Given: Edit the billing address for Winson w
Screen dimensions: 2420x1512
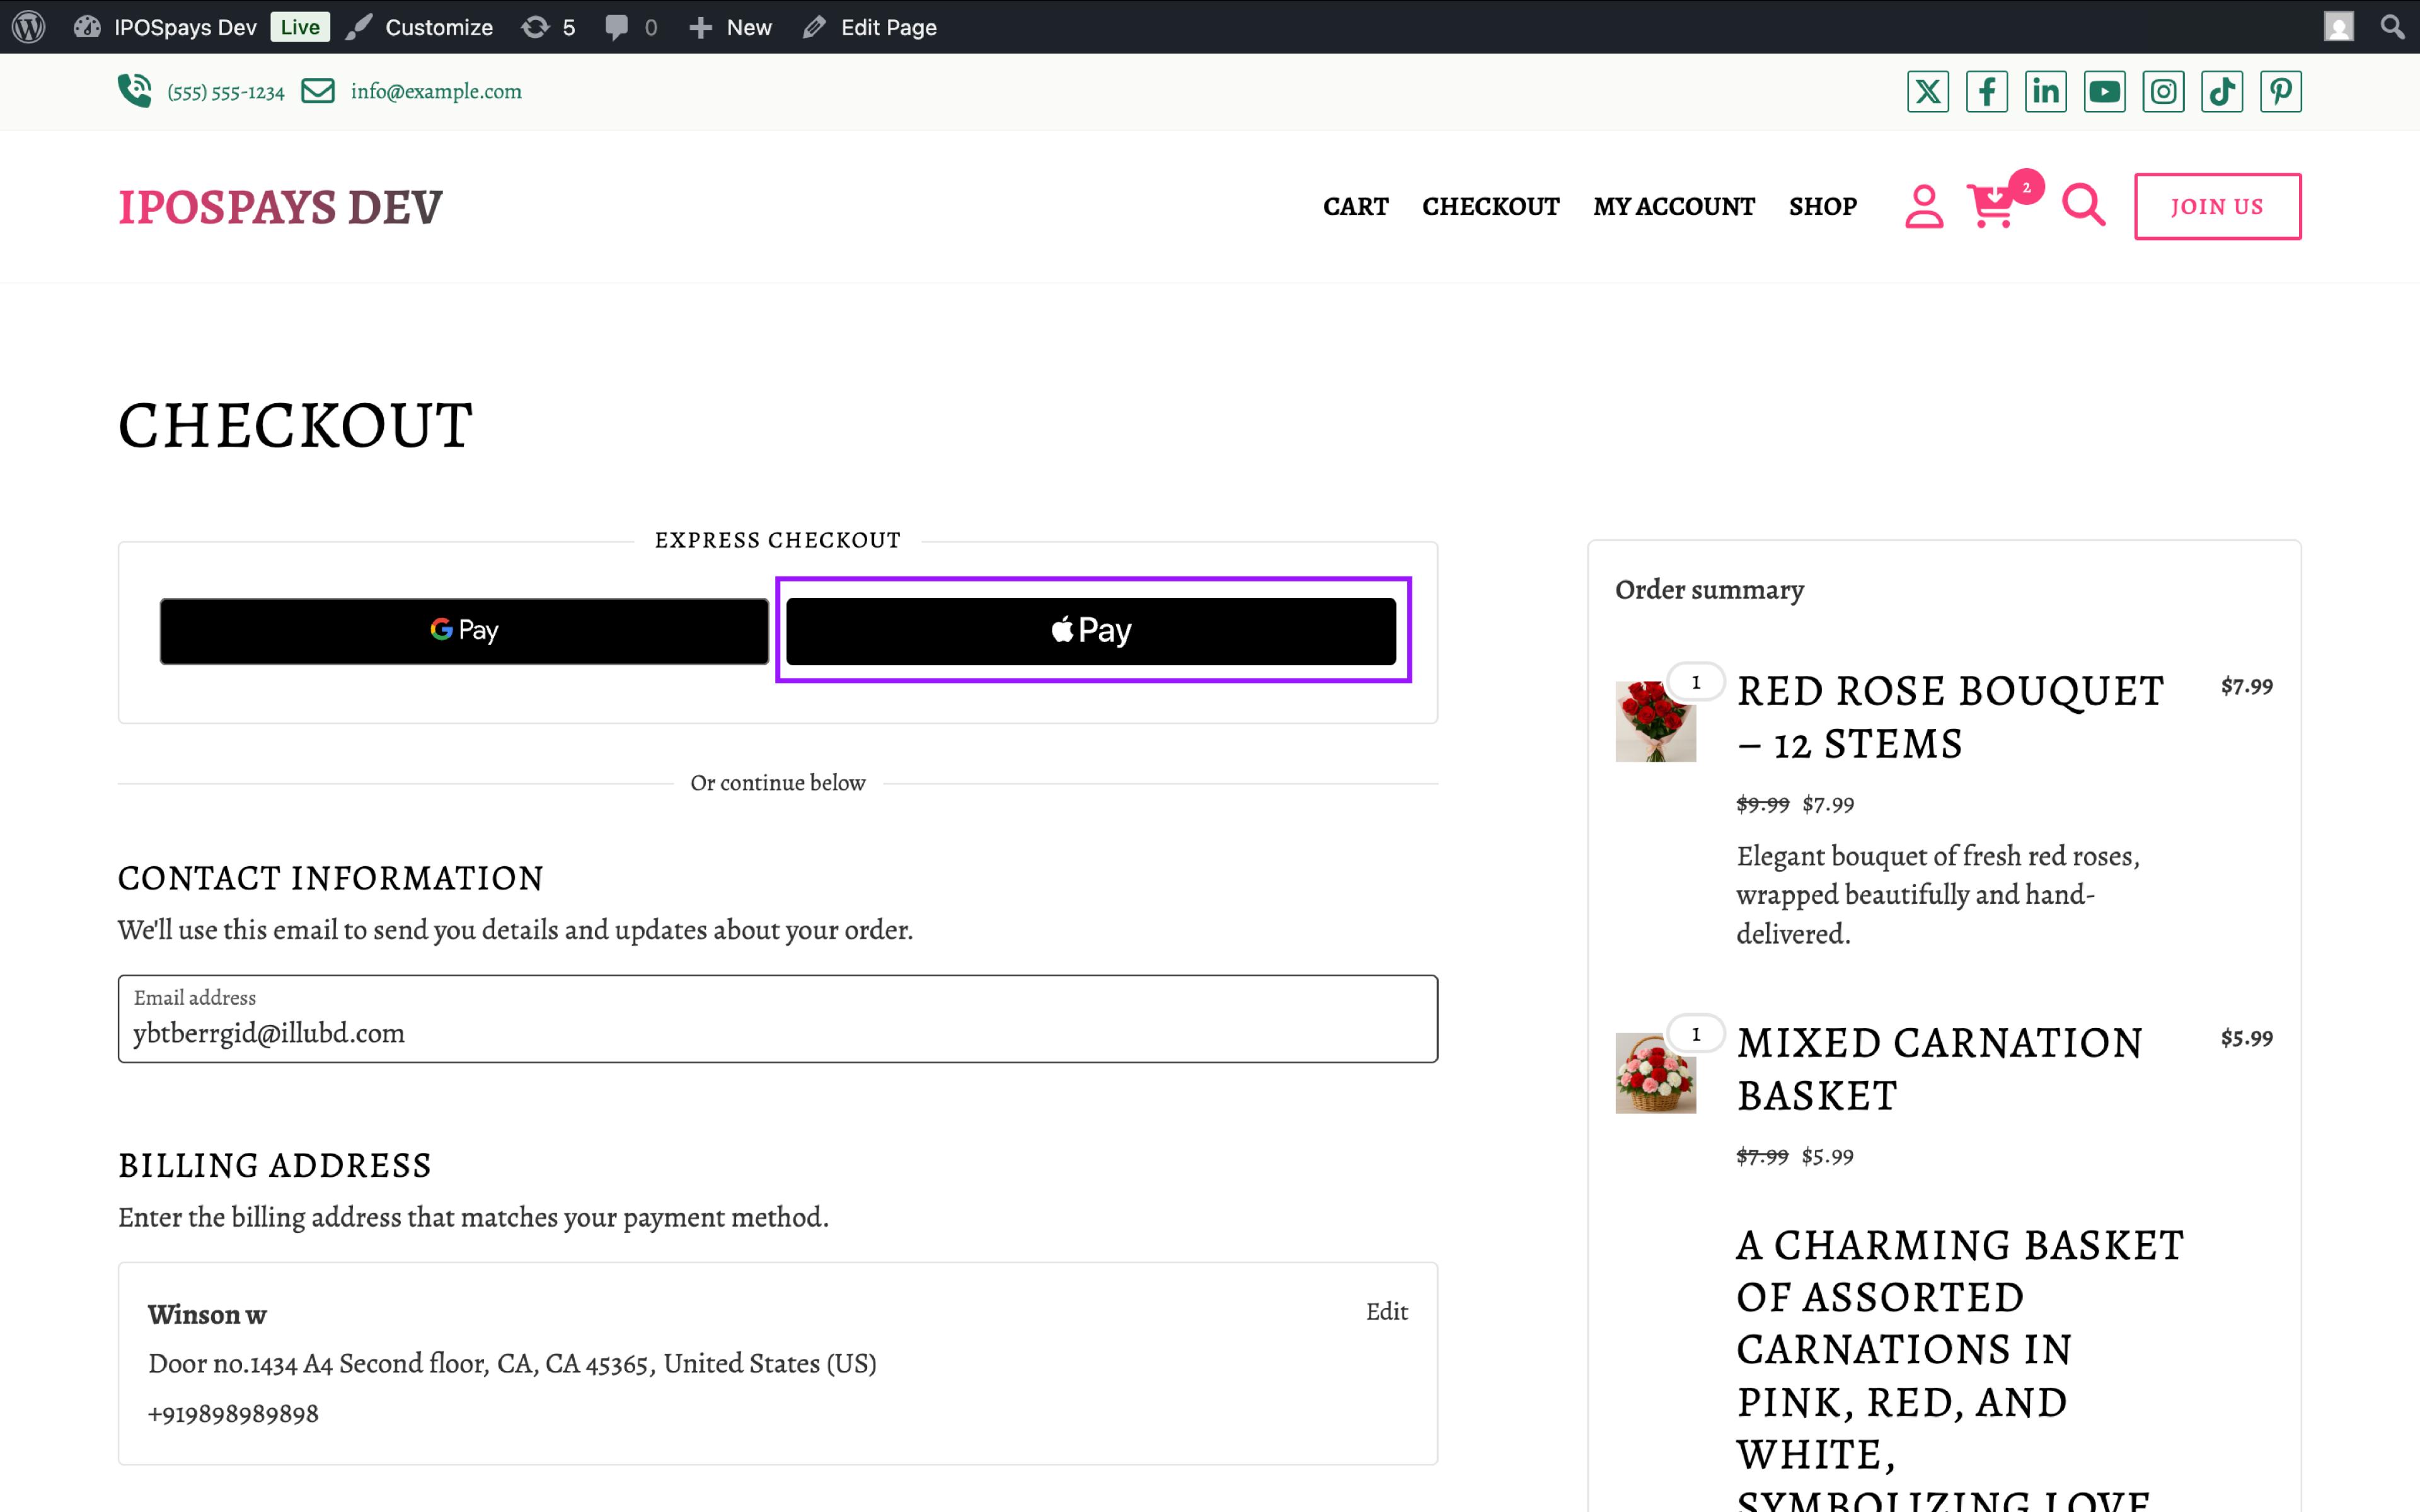Looking at the screenshot, I should (x=1387, y=1311).
